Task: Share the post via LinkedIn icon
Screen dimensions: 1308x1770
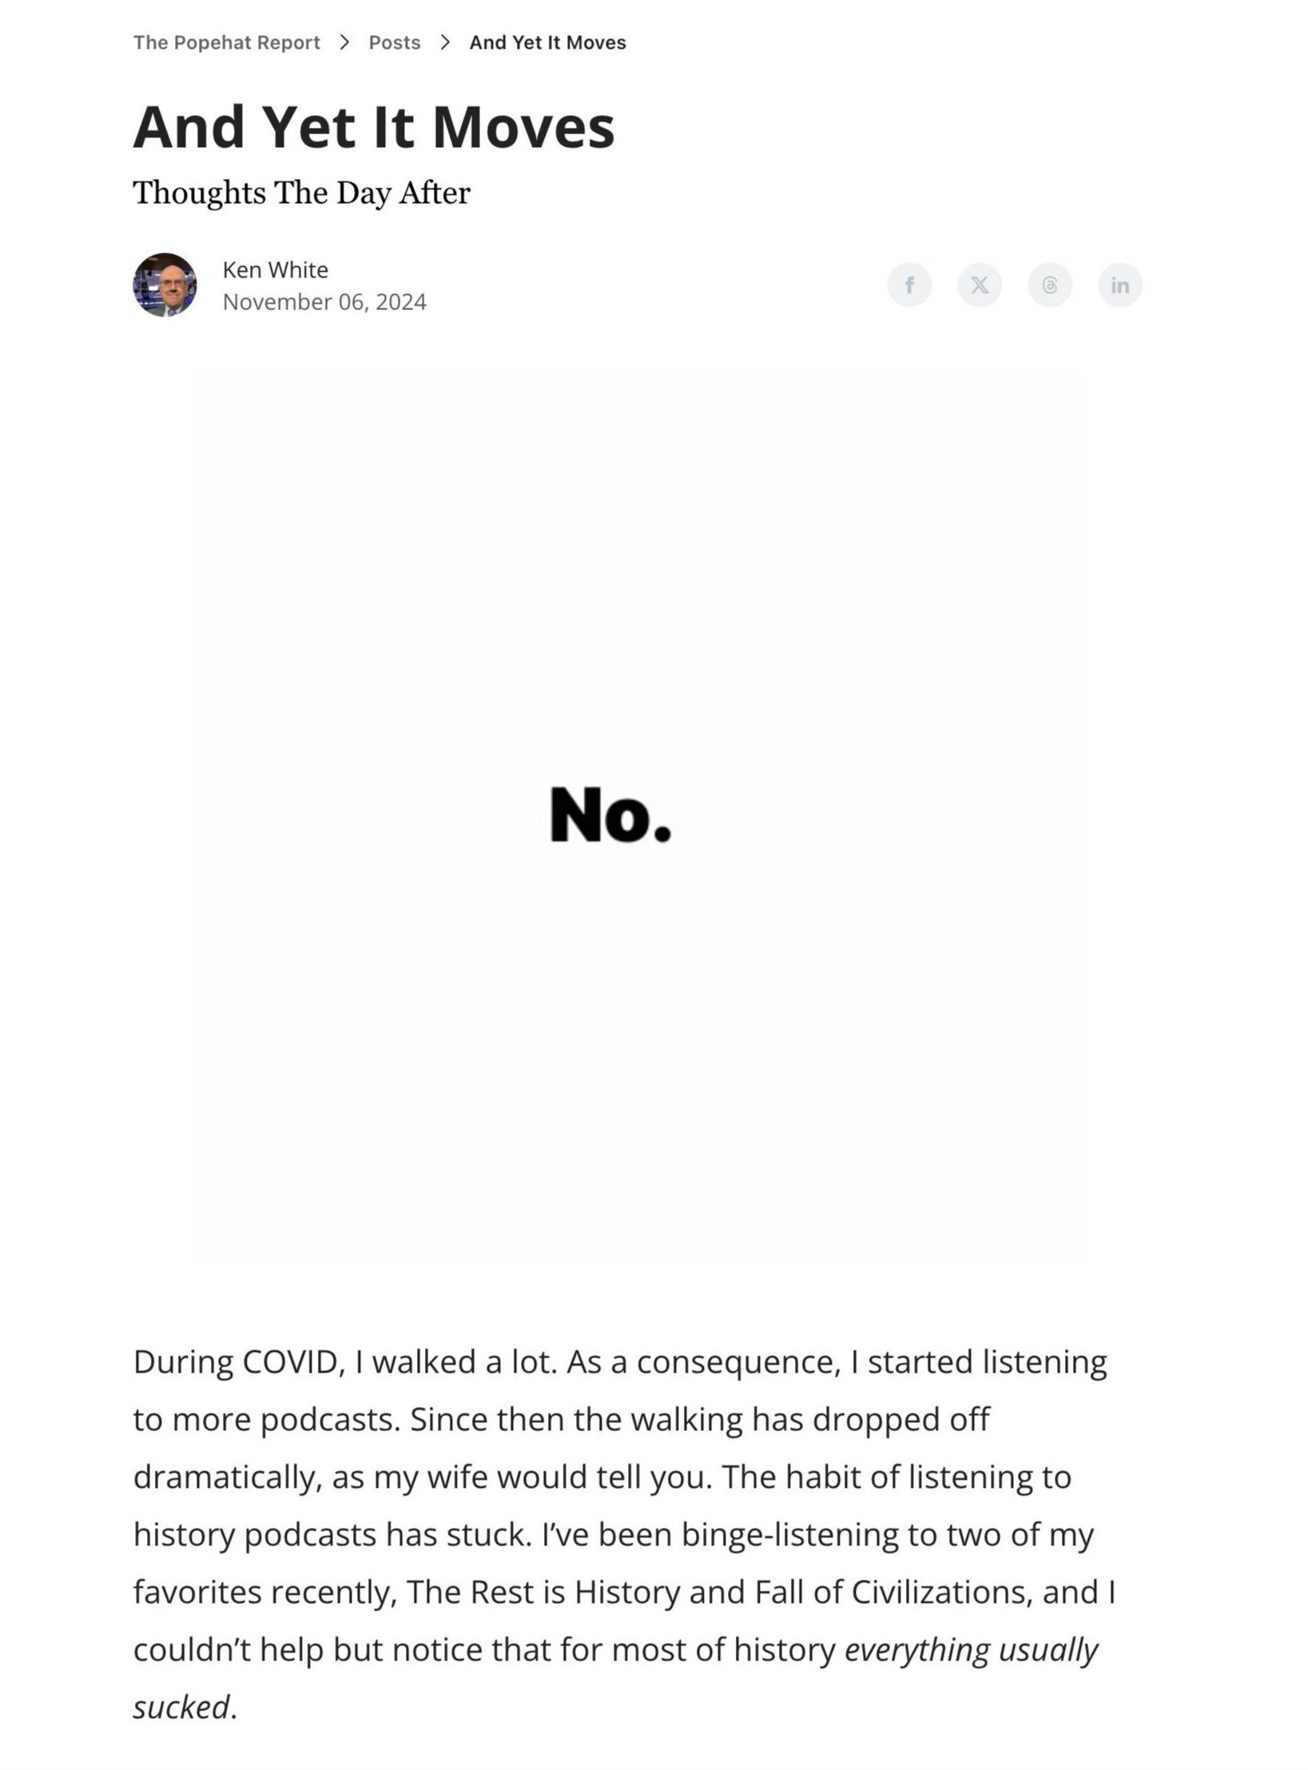Action: (x=1119, y=285)
